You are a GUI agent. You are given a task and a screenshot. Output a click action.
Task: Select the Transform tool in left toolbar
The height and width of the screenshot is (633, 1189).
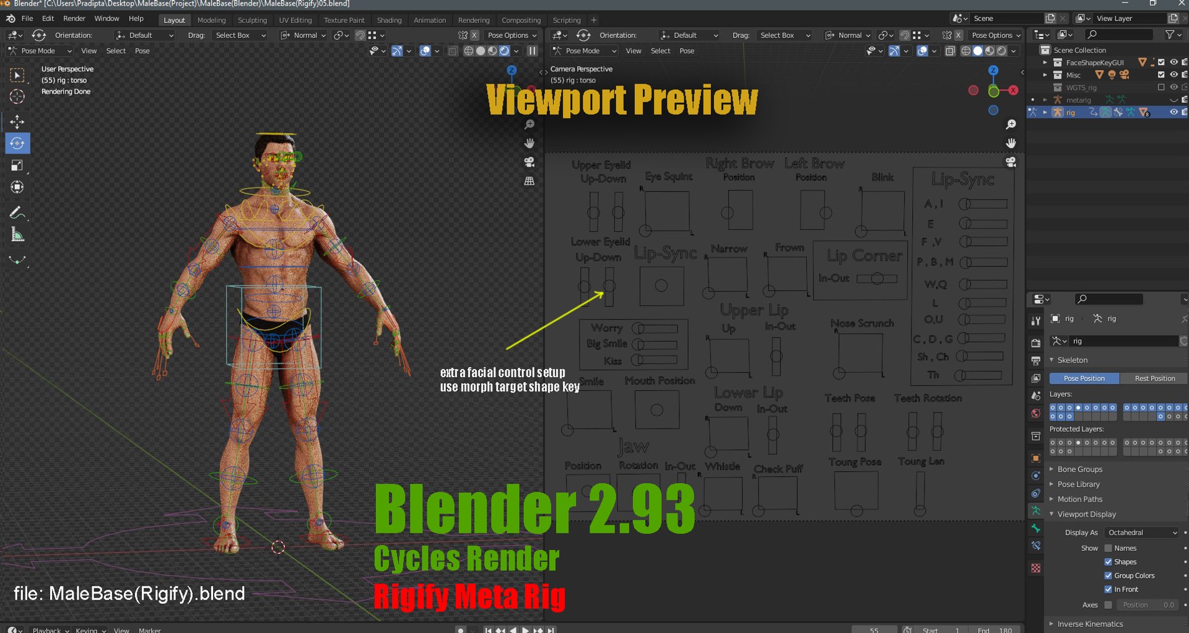click(x=17, y=187)
